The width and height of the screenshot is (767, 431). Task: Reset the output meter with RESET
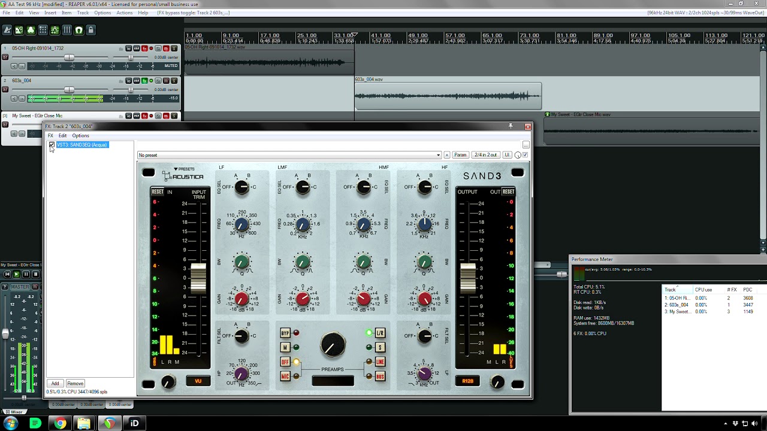point(508,192)
